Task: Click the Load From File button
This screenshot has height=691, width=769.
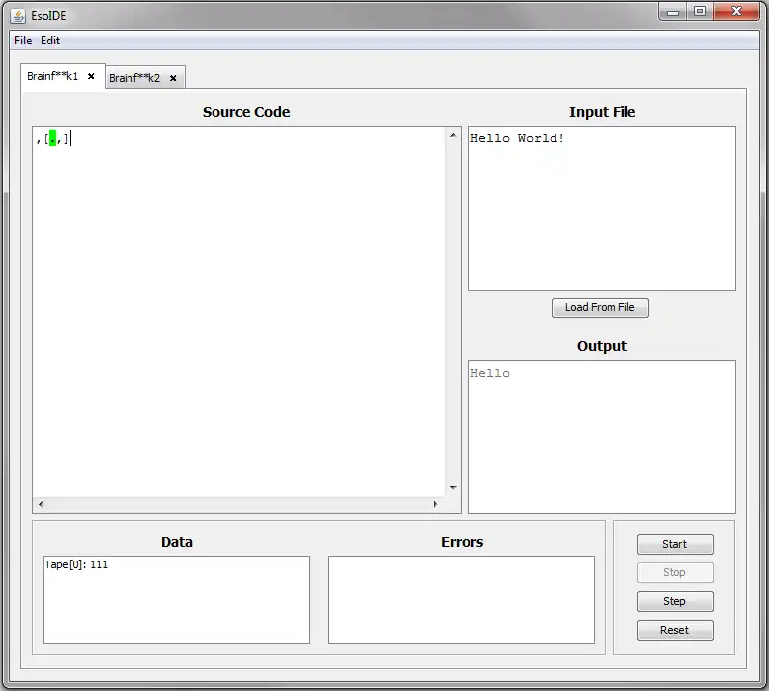Action: [x=600, y=307]
